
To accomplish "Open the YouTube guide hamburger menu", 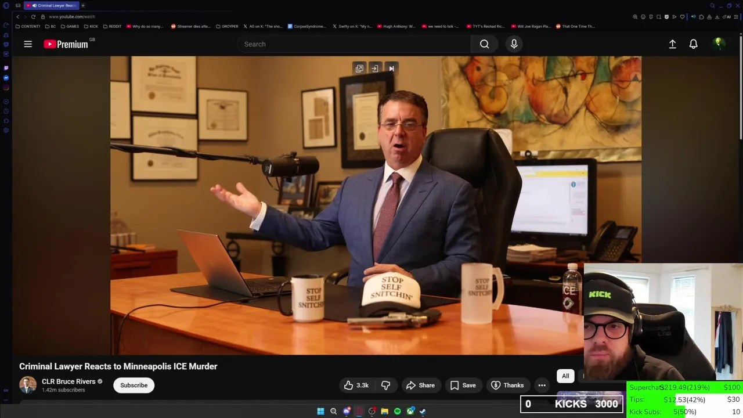I will [27, 44].
